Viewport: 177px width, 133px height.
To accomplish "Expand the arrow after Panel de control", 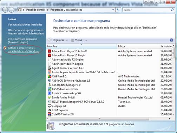I will 48,10.
